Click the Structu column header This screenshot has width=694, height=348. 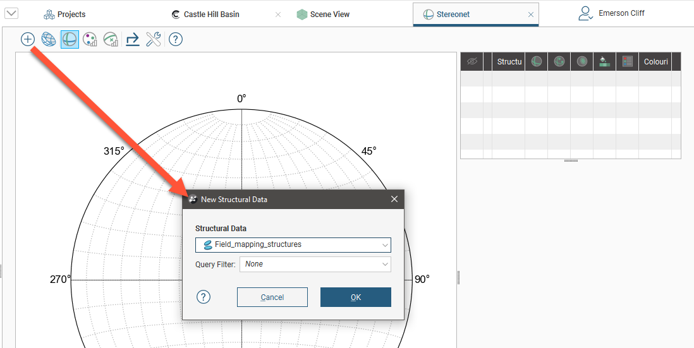509,61
